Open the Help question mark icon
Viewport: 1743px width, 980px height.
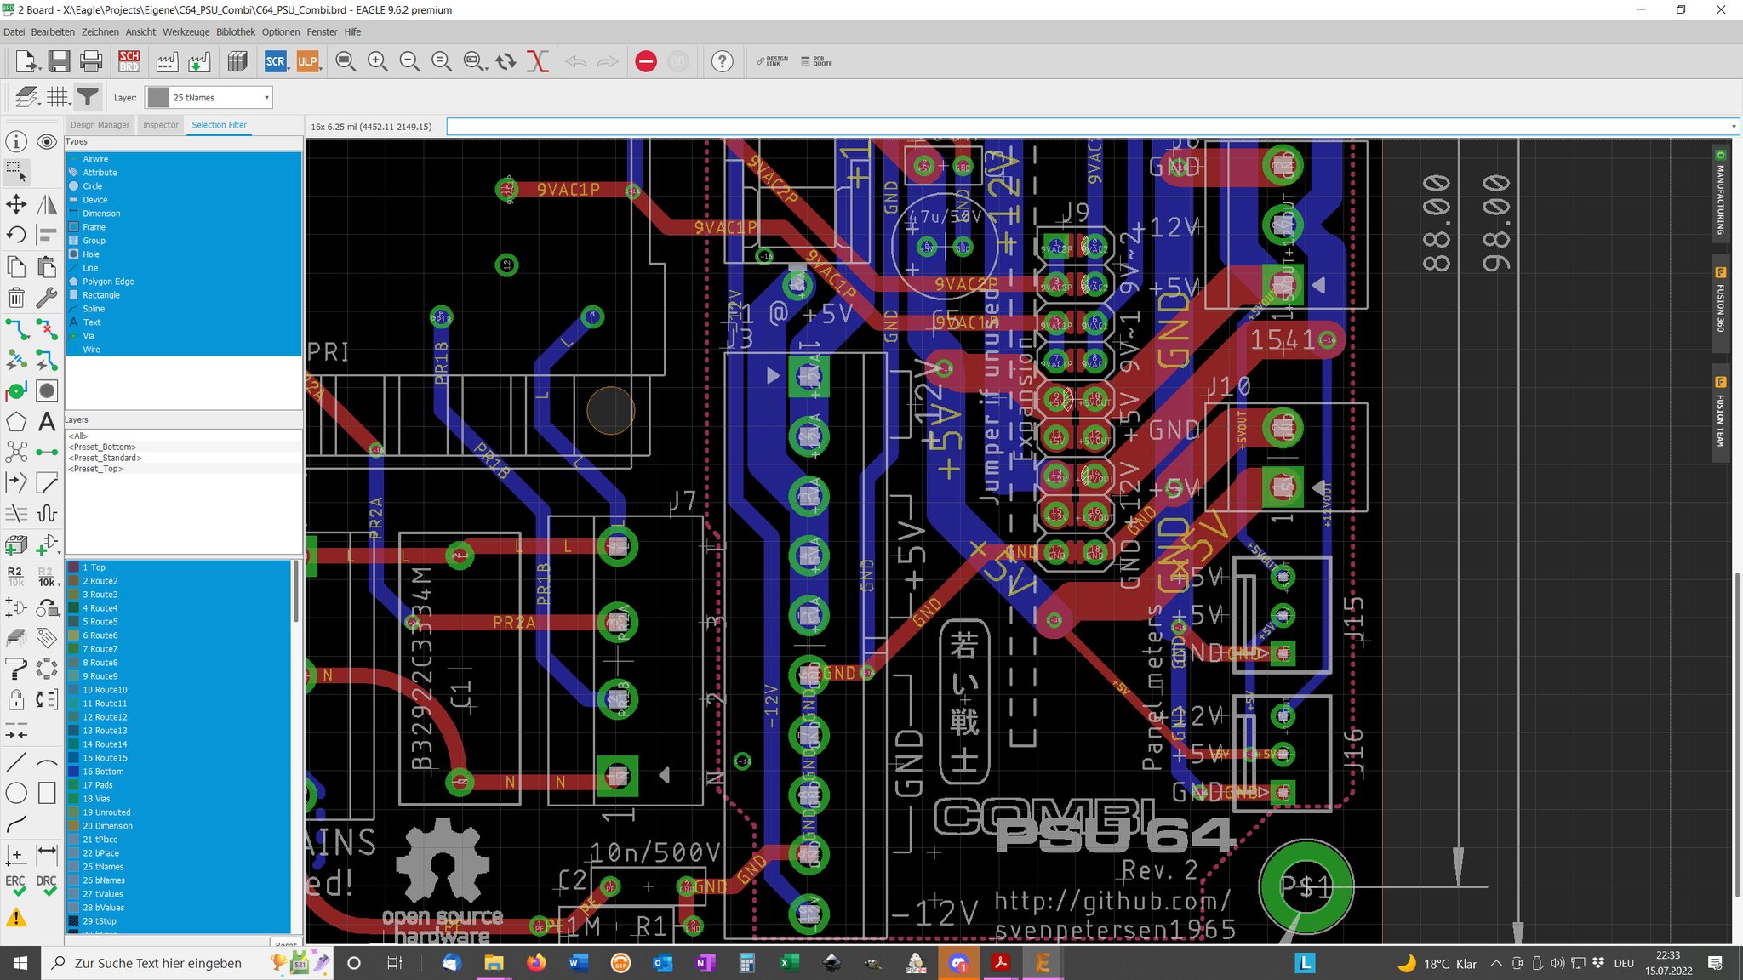point(722,61)
